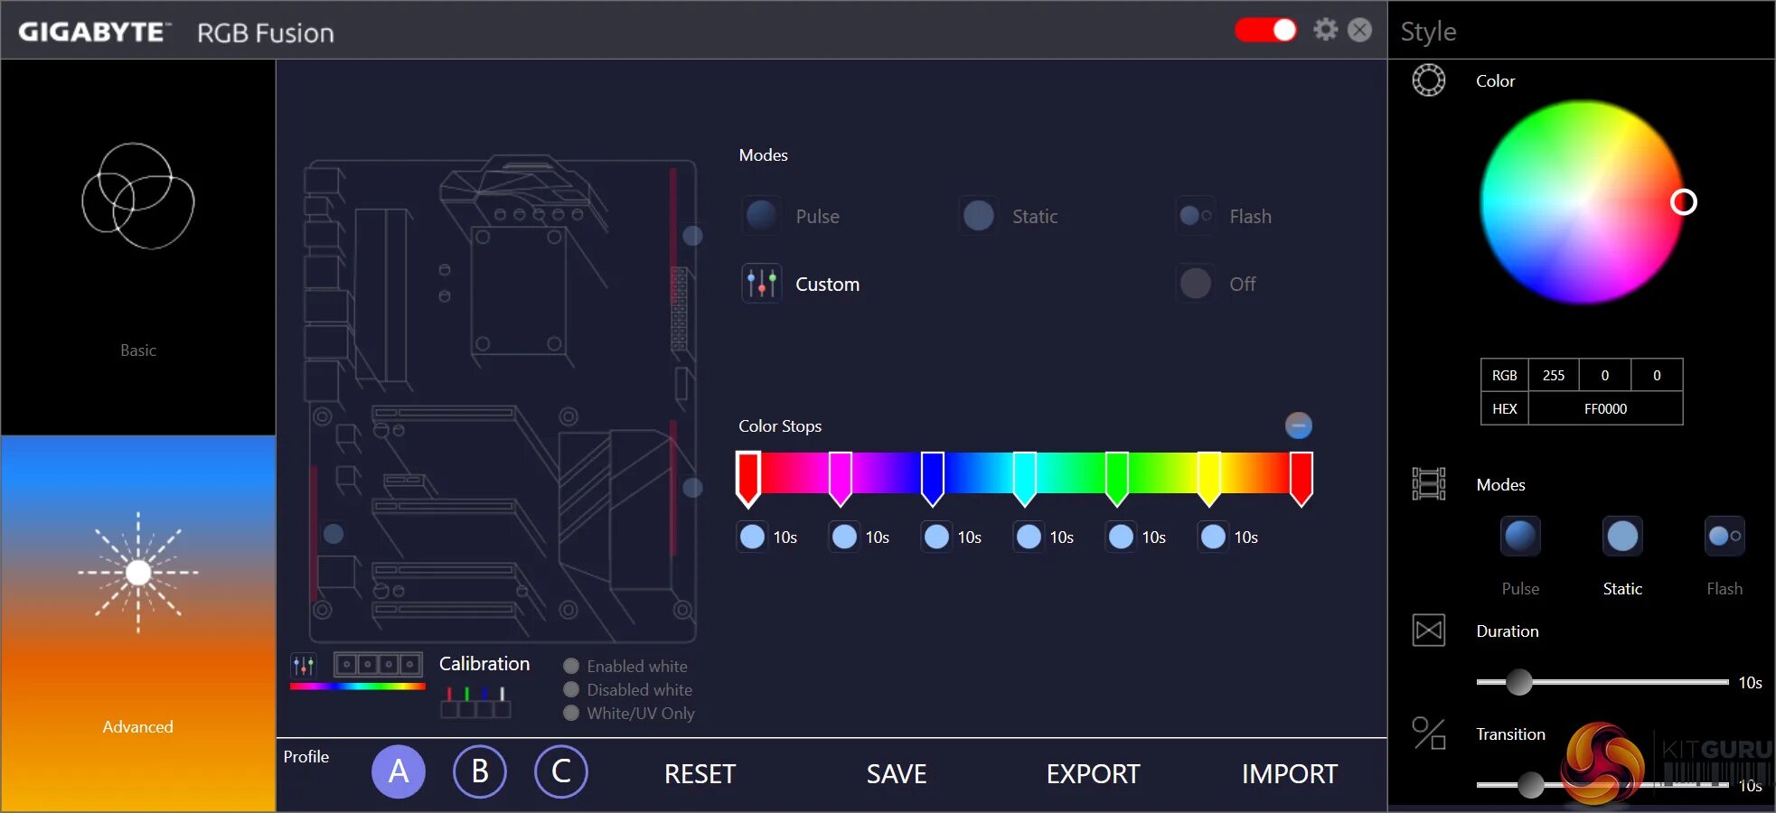Click the color wheel icon beside Color

[1429, 80]
